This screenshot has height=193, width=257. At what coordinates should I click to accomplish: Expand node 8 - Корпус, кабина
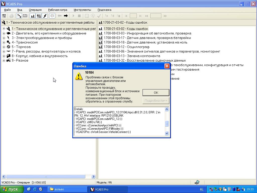pyautogui.click(x=4, y=56)
